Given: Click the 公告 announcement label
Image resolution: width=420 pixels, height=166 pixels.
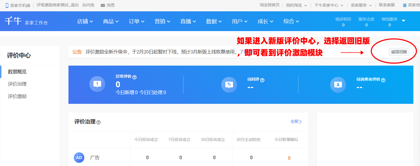Looking at the screenshot, I should pos(77,52).
